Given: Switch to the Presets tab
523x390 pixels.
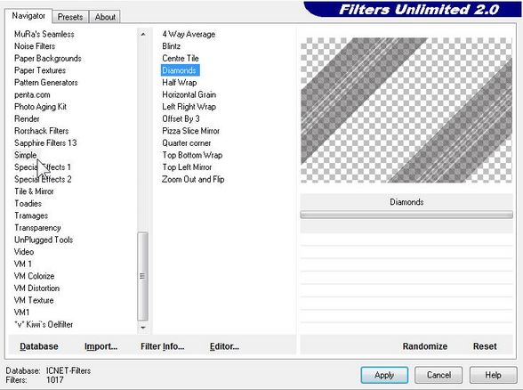Looking at the screenshot, I should pos(70,17).
